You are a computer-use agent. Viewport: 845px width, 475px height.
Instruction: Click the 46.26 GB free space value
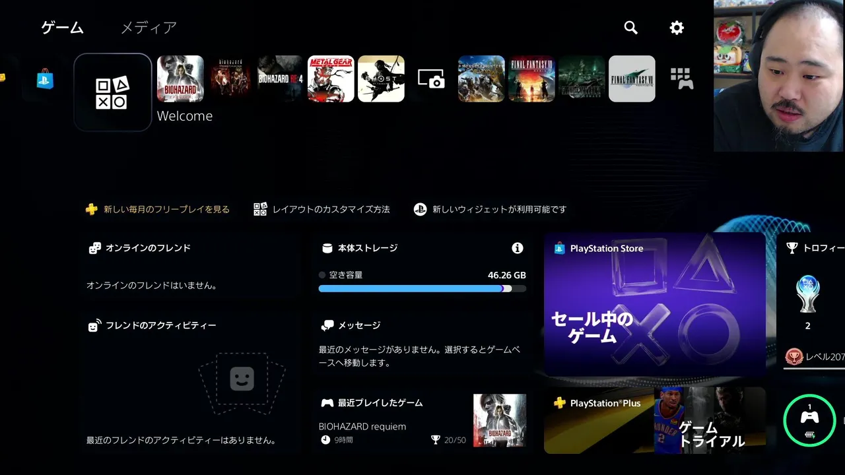coord(507,275)
